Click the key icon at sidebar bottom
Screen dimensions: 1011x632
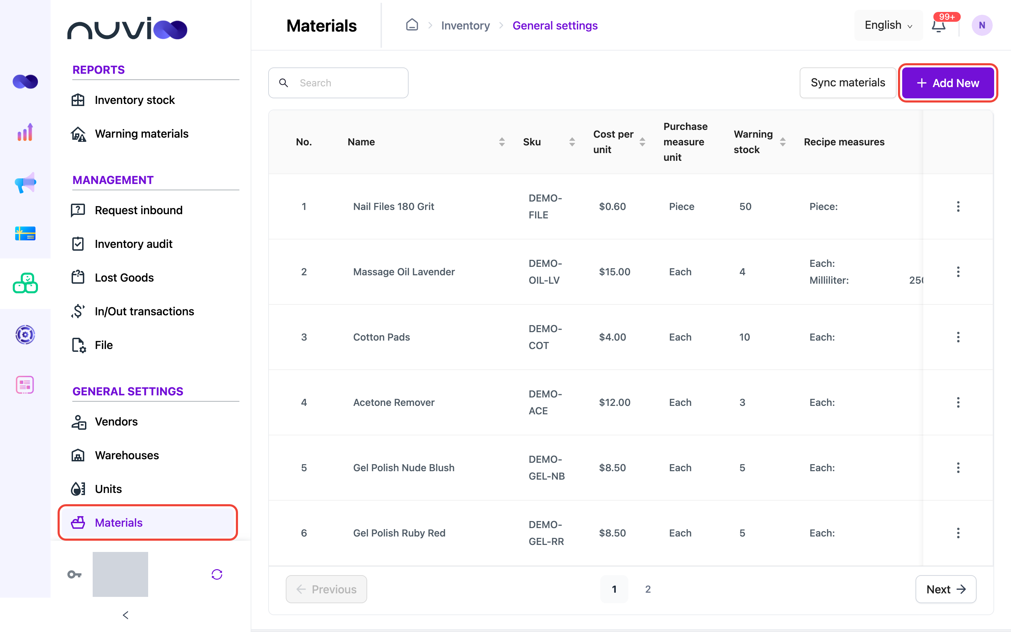click(x=74, y=574)
